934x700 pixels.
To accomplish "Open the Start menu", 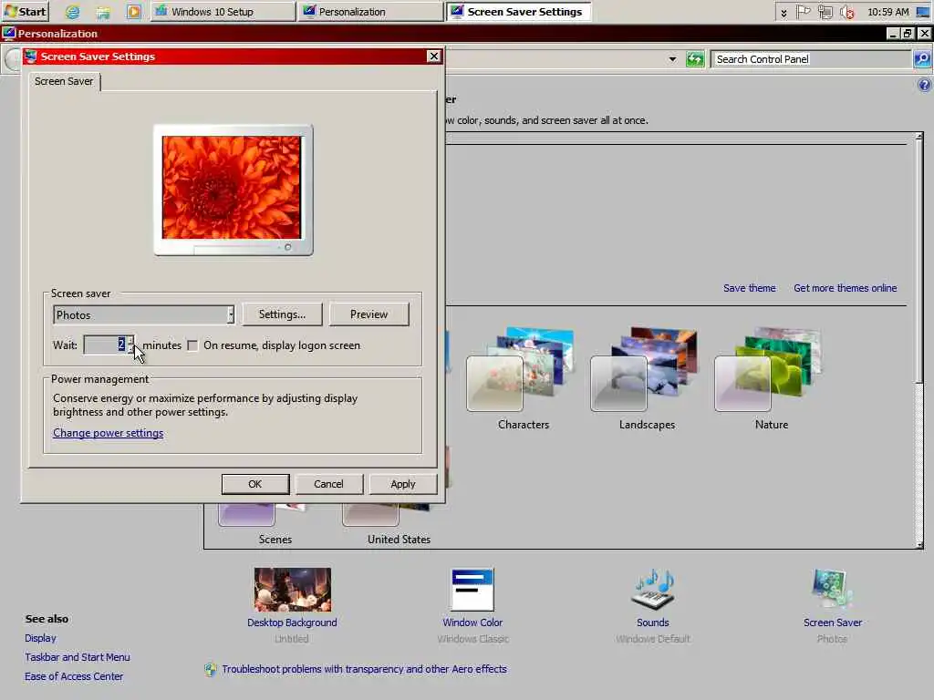I will 25,11.
